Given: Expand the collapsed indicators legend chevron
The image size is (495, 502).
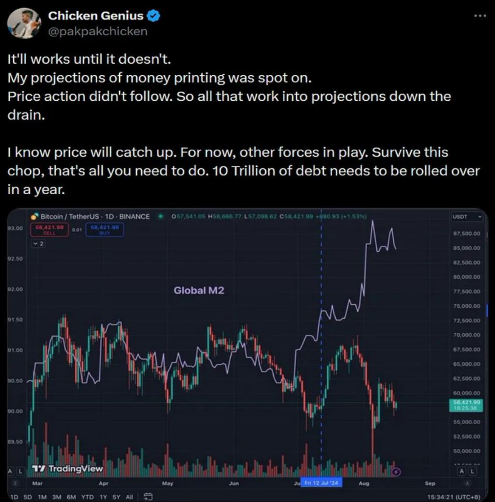Looking at the screenshot, I should (x=38, y=242).
